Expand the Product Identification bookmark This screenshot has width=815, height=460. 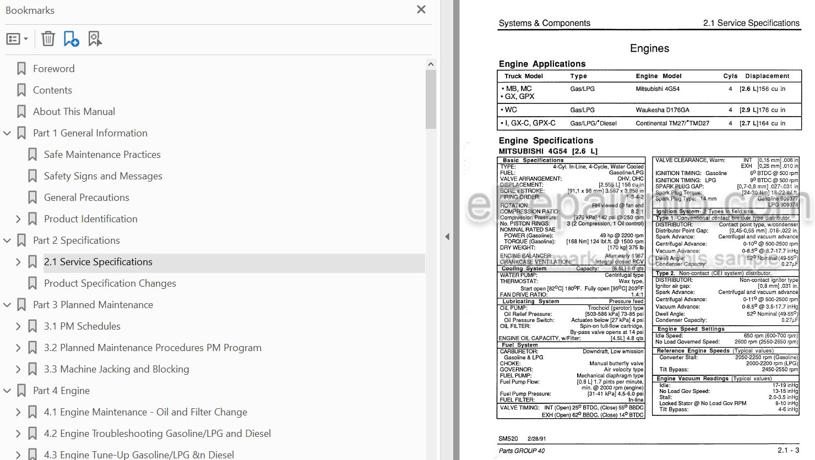point(18,219)
